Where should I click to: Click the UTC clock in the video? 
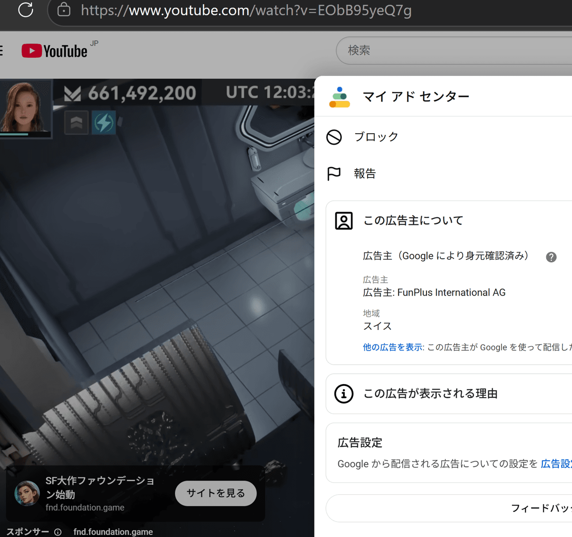point(270,92)
